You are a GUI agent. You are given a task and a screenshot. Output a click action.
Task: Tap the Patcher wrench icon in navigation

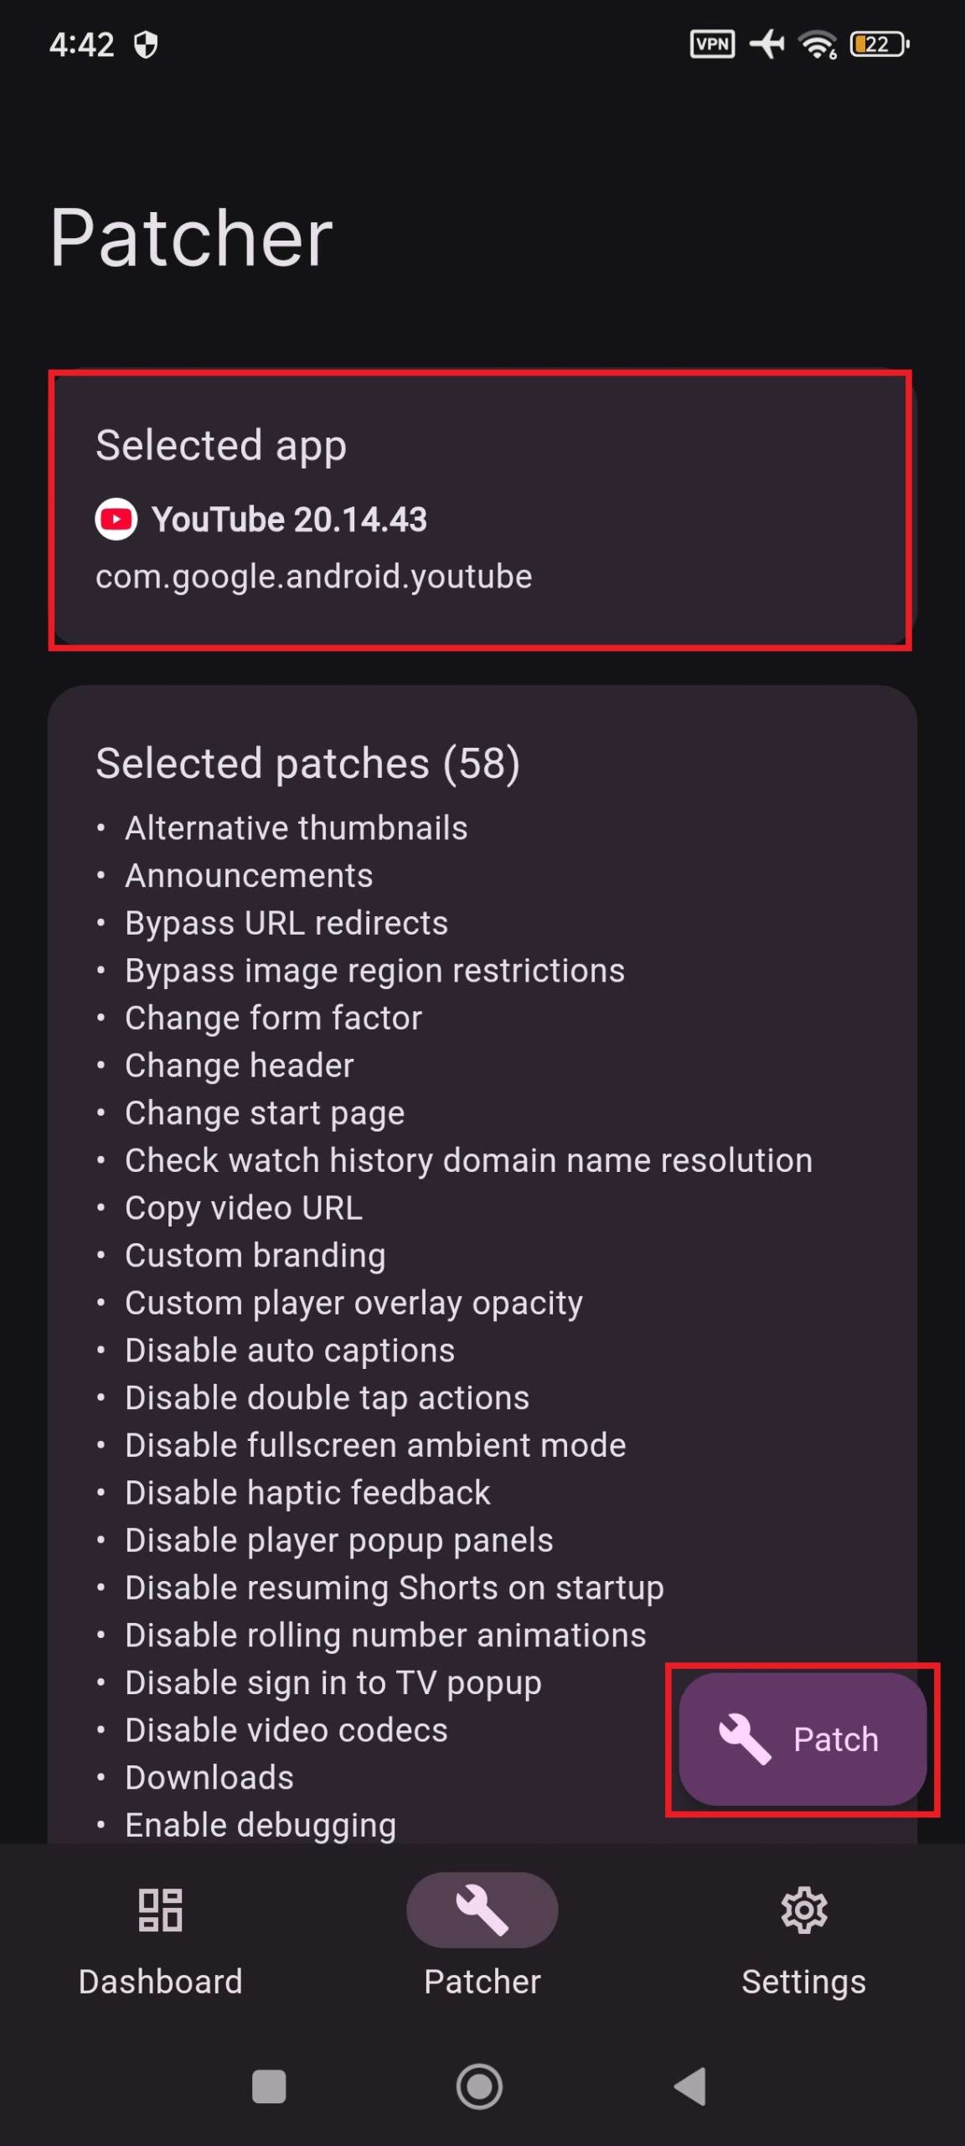click(482, 1910)
